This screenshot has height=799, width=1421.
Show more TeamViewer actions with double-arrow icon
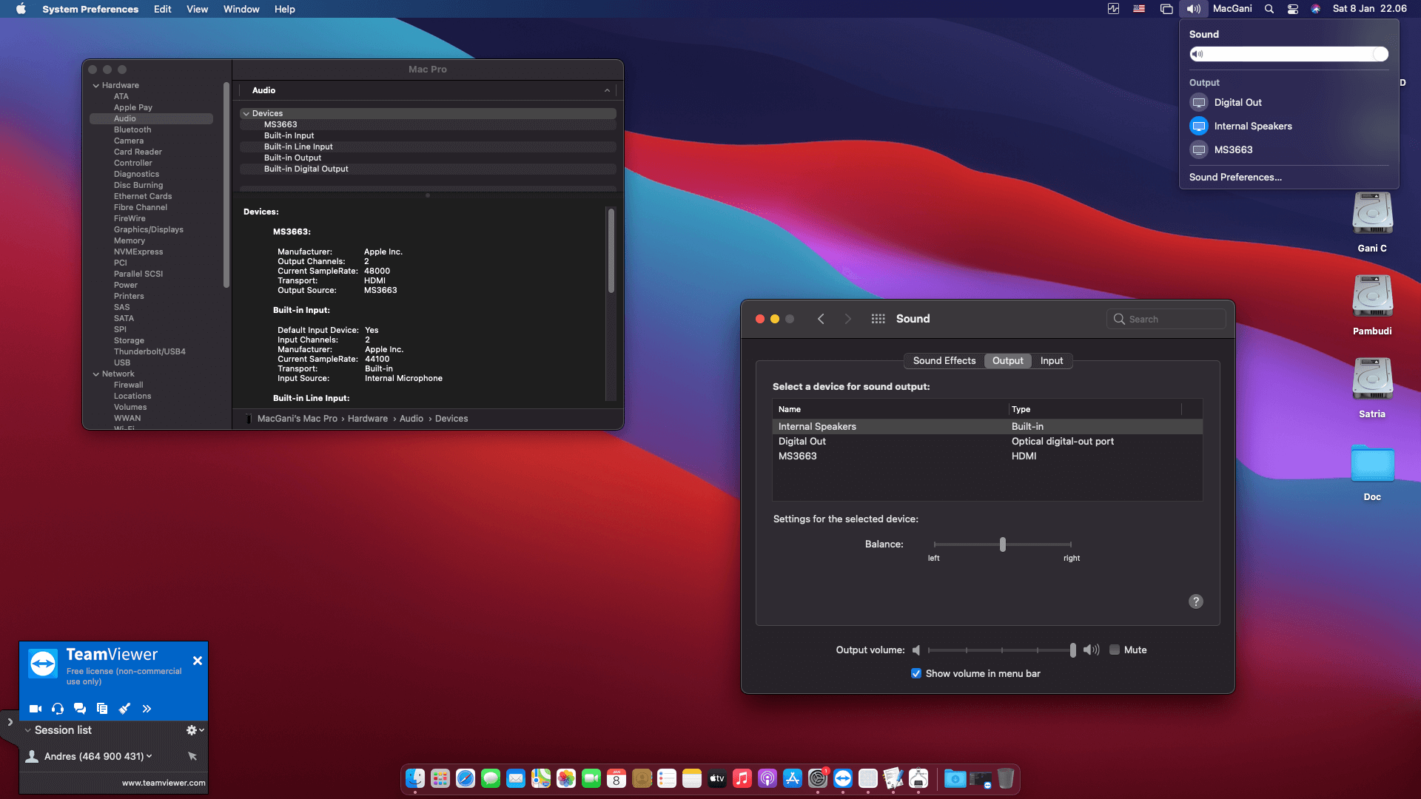[x=147, y=709]
